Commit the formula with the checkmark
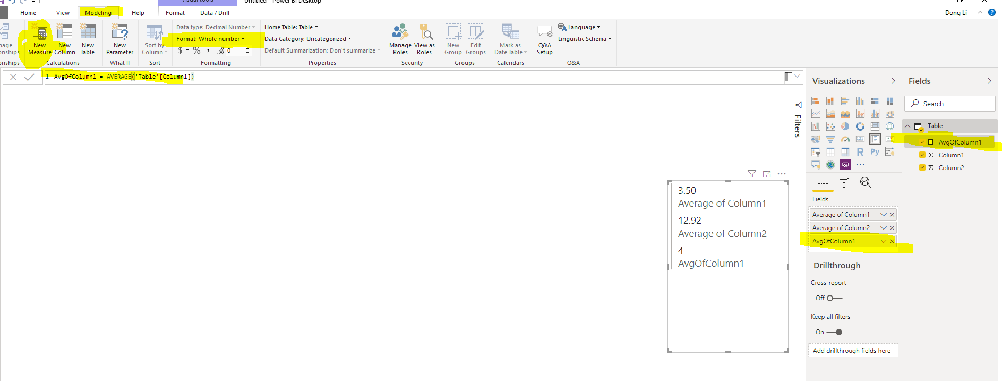The width and height of the screenshot is (1002, 381). 30,77
